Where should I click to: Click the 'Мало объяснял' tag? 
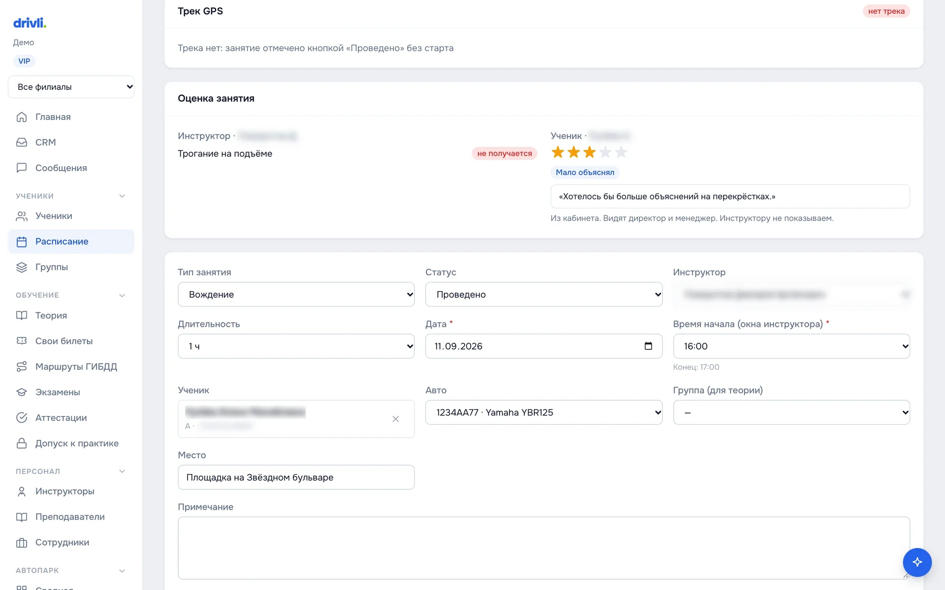click(x=585, y=173)
